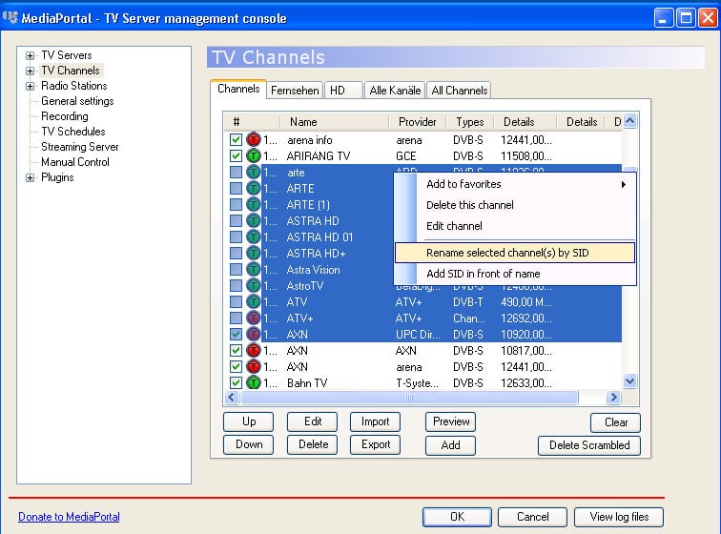The image size is (721, 534).
Task: Click the horizontal scroll right arrow
Action: tap(613, 397)
